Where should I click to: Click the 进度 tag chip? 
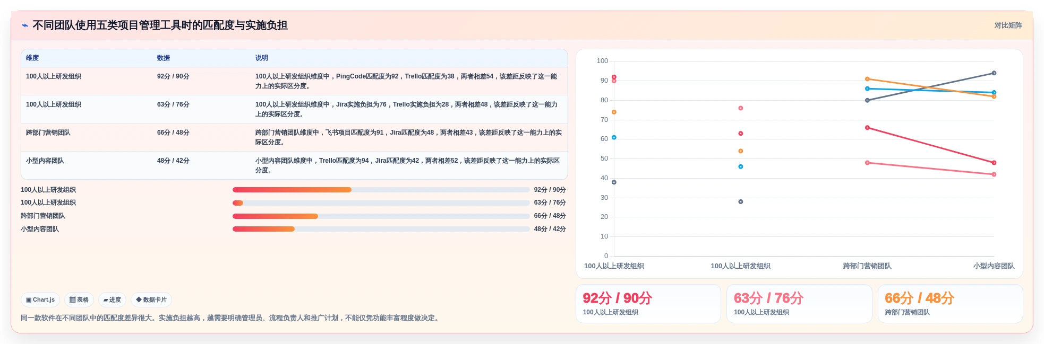click(x=112, y=299)
